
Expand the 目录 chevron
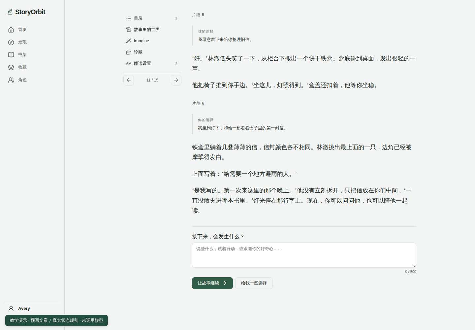pyautogui.click(x=176, y=18)
